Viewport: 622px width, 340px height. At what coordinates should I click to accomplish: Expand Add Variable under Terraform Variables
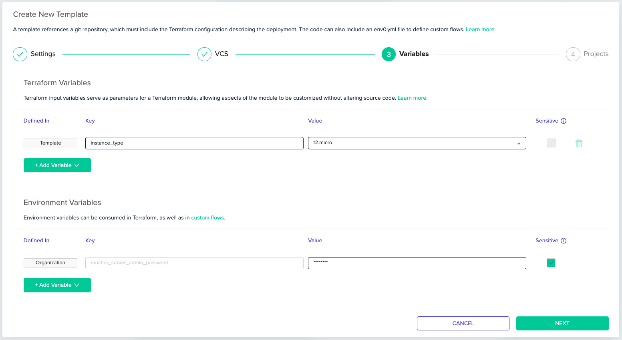(57, 165)
